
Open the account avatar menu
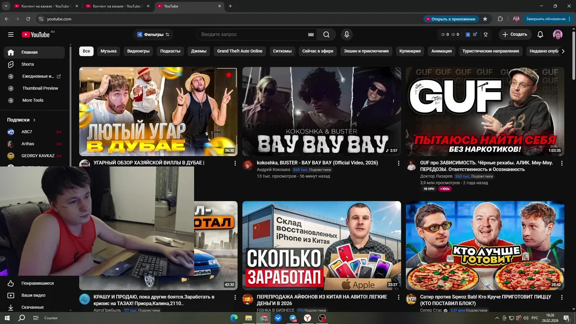tap(558, 35)
